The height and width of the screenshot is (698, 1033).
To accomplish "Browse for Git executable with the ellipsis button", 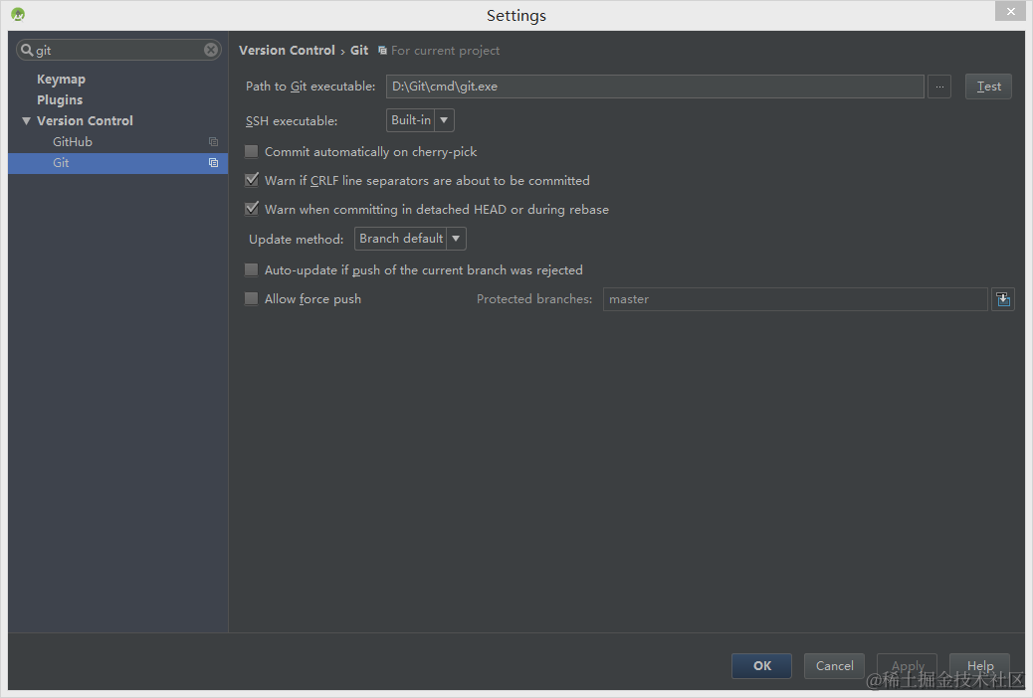I will (939, 87).
